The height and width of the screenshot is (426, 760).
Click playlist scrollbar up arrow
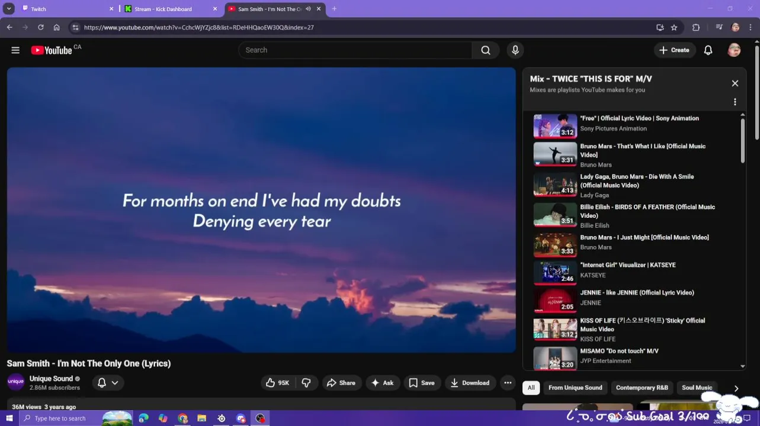[743, 115]
